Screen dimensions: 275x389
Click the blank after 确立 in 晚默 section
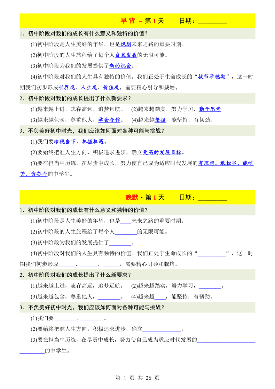click(x=162, y=329)
